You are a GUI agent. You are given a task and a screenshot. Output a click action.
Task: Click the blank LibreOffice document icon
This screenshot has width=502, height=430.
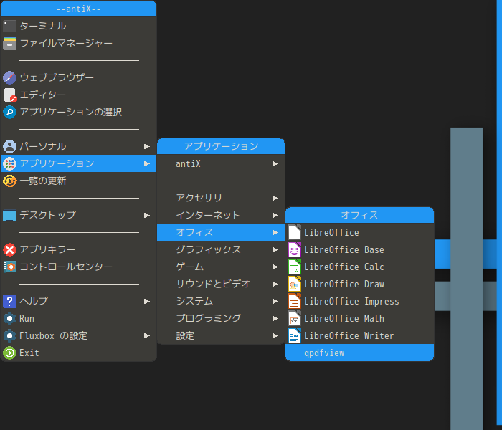point(294,232)
